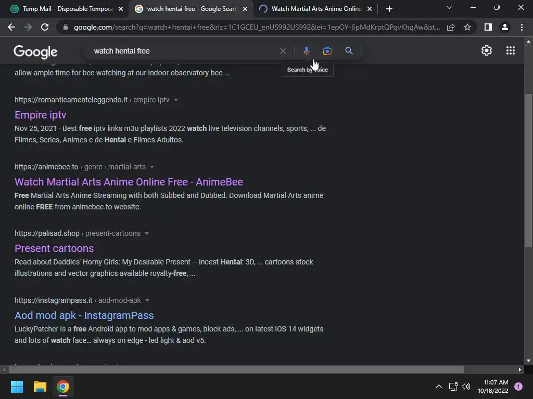The width and height of the screenshot is (533, 399).
Task: Click the horizontal scrollbar thumb
Action: click(236, 369)
